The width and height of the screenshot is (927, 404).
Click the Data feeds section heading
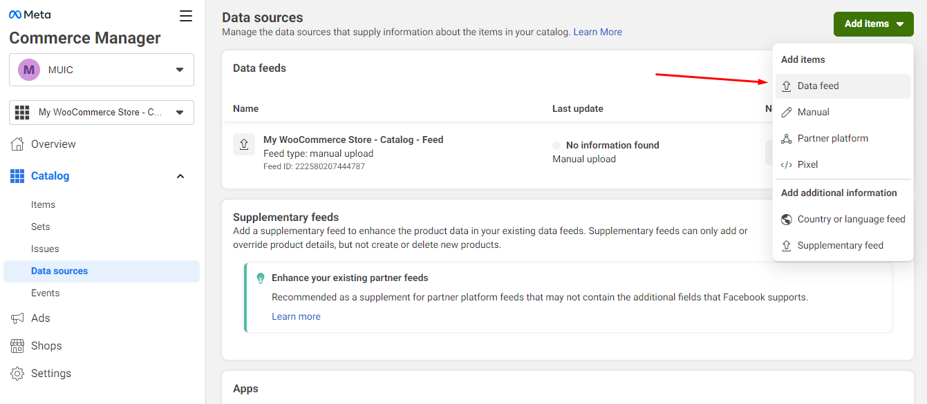tap(259, 68)
